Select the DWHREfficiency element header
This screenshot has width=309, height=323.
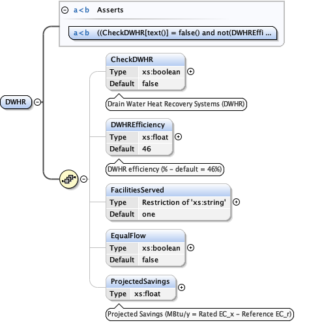click(x=140, y=125)
